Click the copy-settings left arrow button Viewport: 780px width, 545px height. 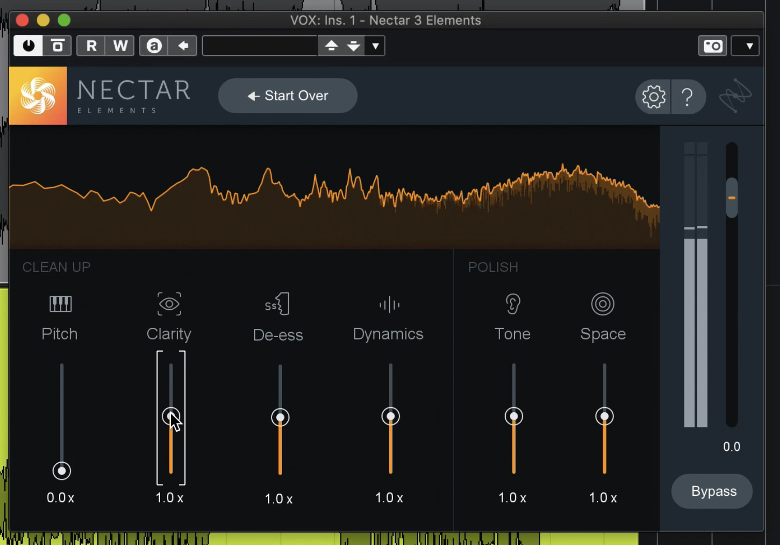pyautogui.click(x=183, y=46)
